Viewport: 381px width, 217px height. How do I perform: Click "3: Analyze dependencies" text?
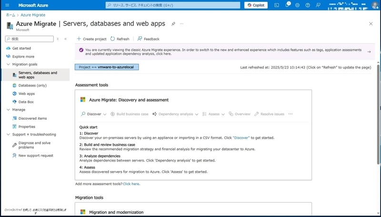pyautogui.click(x=100, y=156)
